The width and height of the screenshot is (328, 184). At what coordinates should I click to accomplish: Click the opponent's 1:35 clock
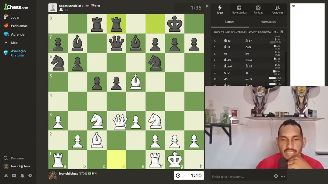click(189, 8)
